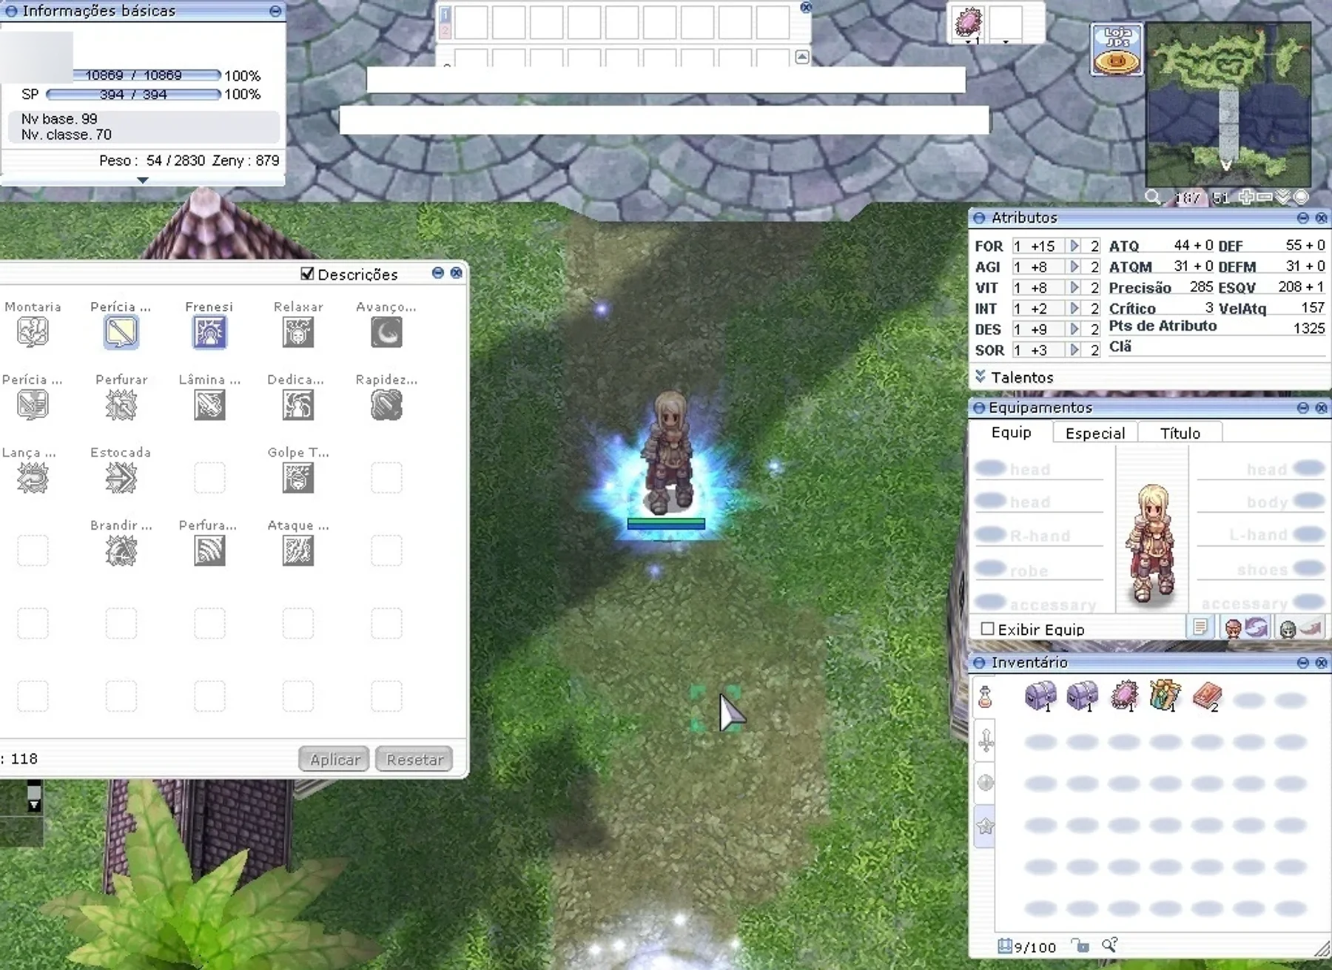The width and height of the screenshot is (1332, 970).
Task: Select the Golpe T... skill icon
Action: [x=298, y=478]
